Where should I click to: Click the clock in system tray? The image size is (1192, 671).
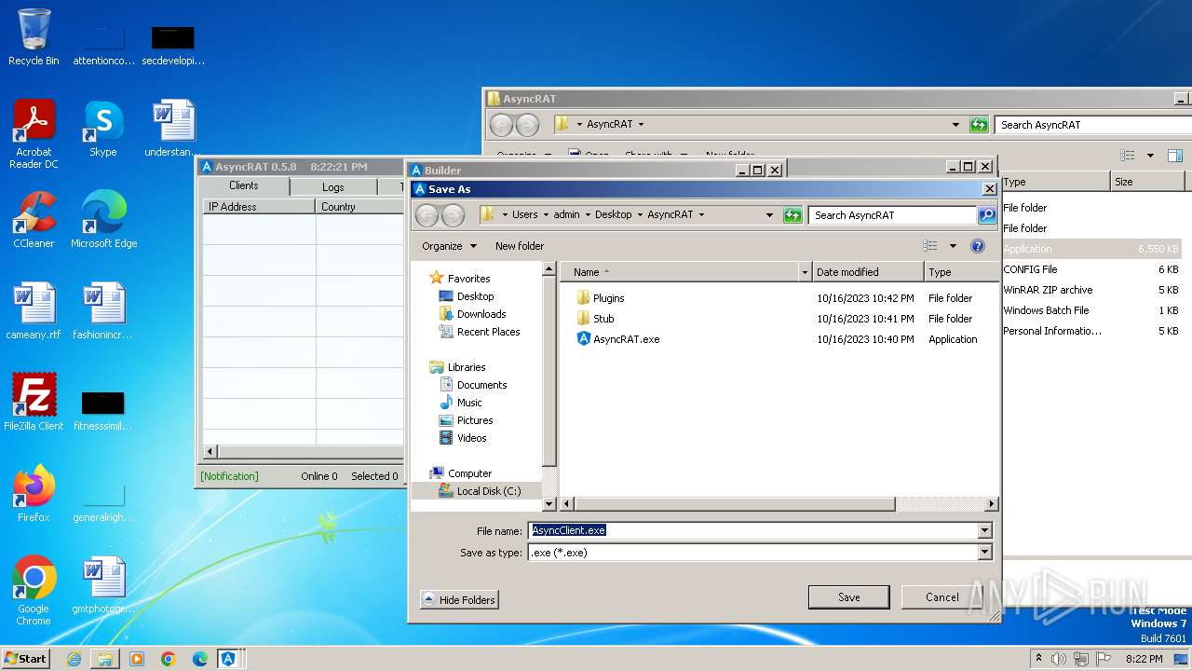tap(1144, 659)
